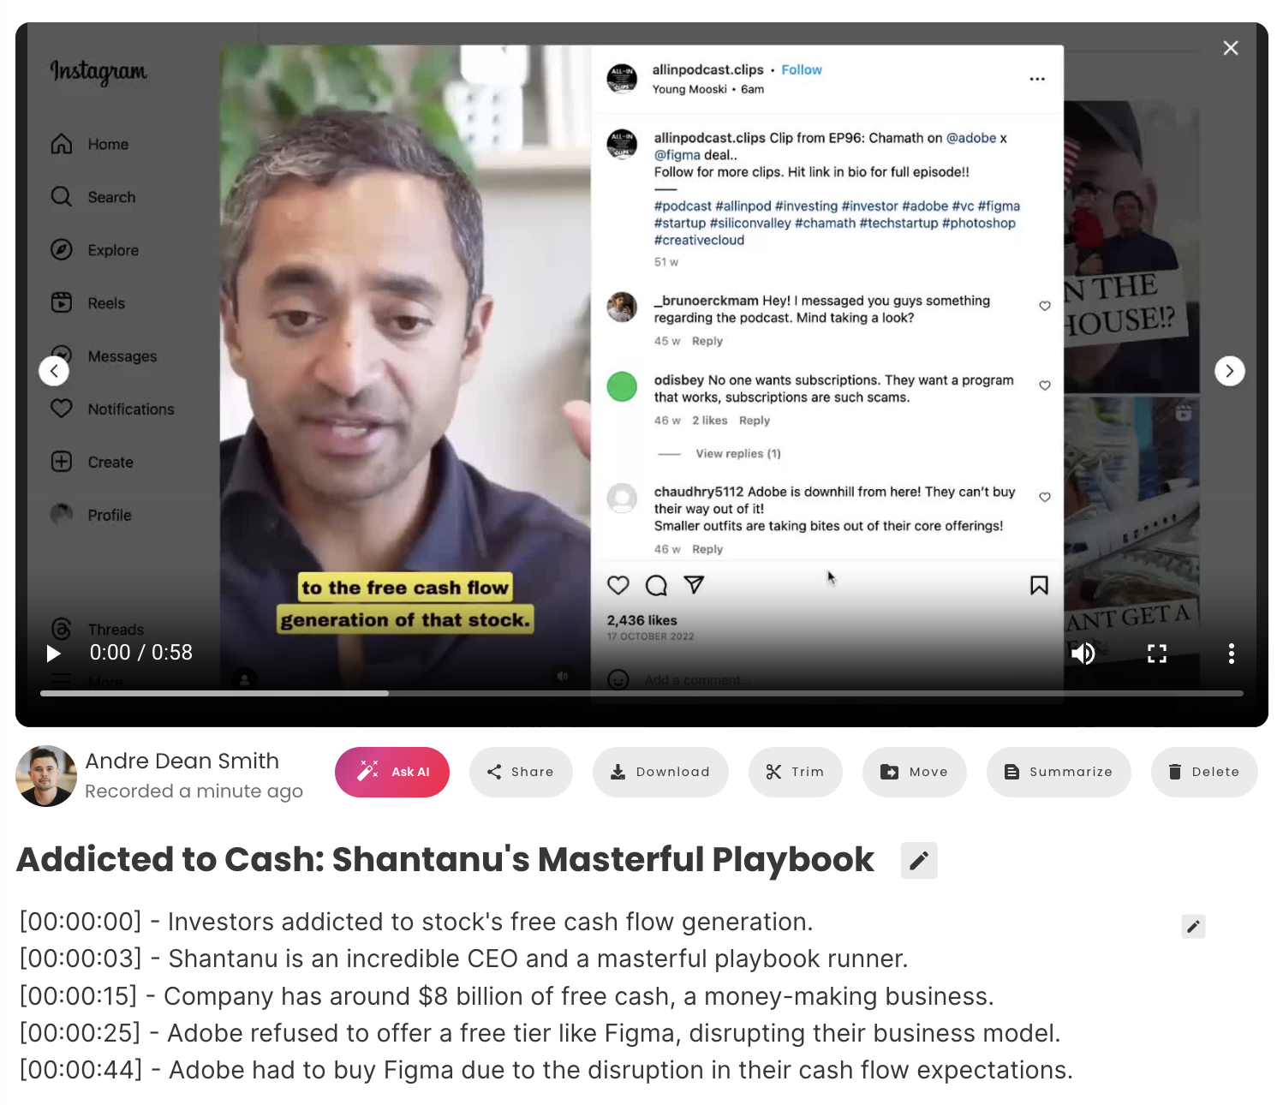
Task: Mute the video volume speaker icon
Action: [x=1083, y=654]
